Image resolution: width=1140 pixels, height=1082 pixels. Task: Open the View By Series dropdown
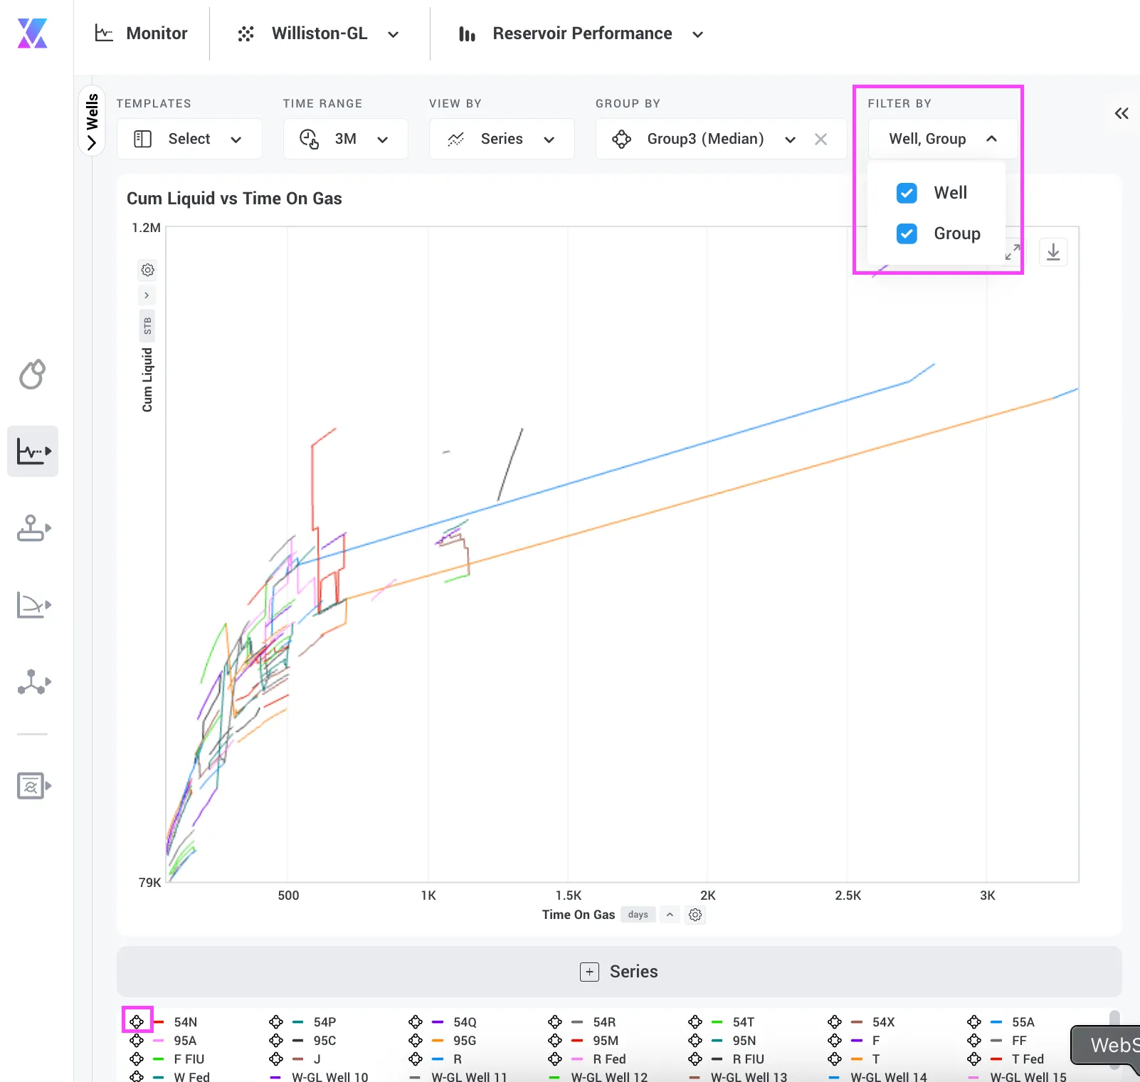click(x=502, y=139)
